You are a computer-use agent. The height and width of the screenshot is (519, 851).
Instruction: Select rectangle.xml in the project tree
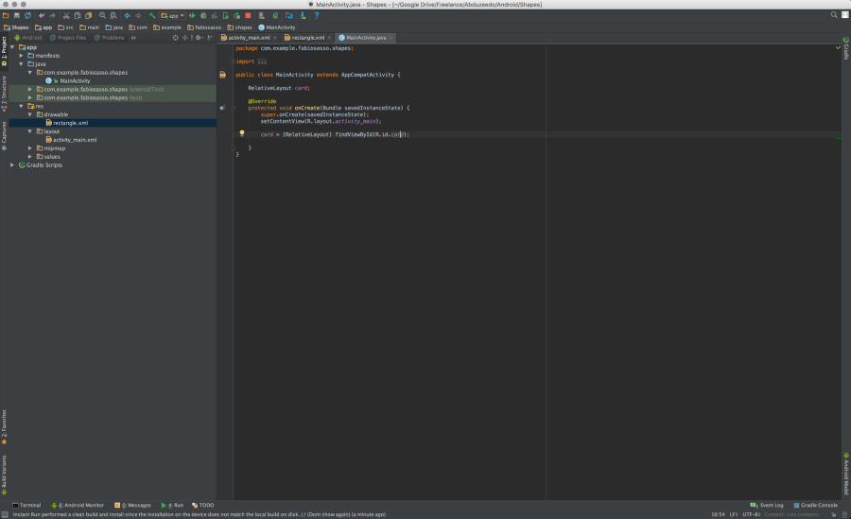click(71, 123)
